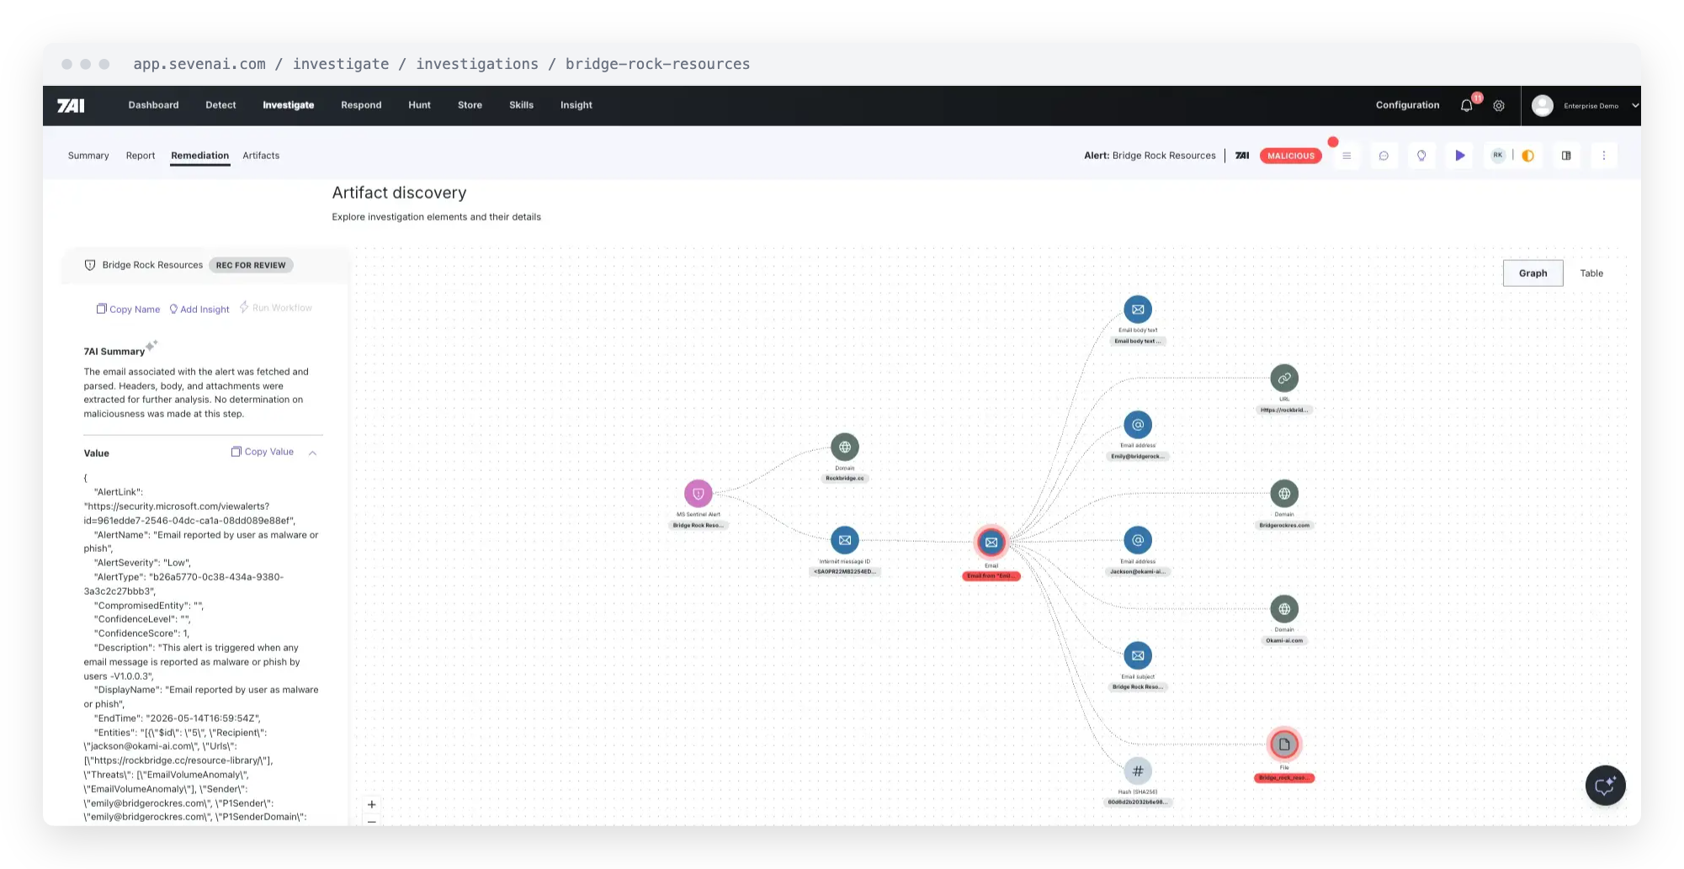The width and height of the screenshot is (1684, 869).
Task: Open the comments chat bubble icon
Action: (1384, 156)
